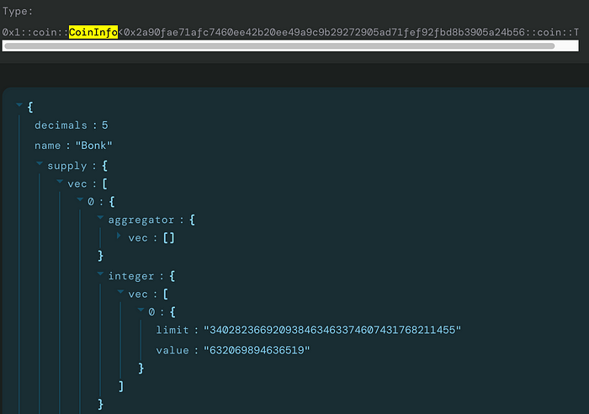Screen dimensions: 589x414
Task: Collapse the integer object node
Action: click(x=100, y=273)
